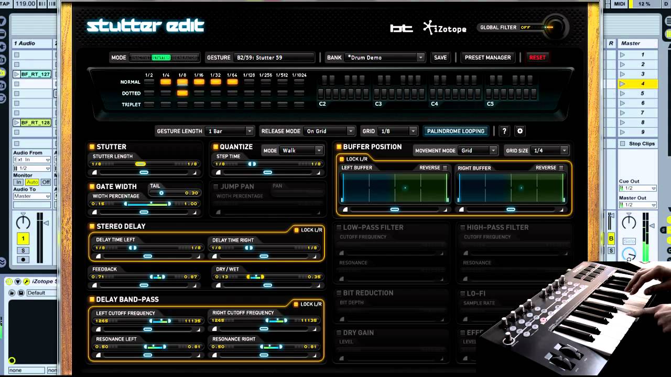Click the Save button
Screen dimensions: 671x377
[x=440, y=58]
